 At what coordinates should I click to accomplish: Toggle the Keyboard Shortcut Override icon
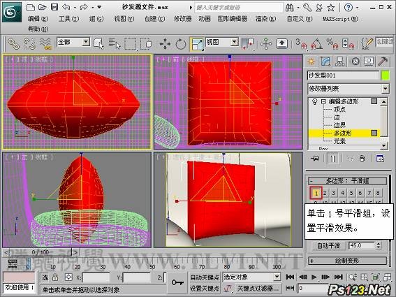(282, 43)
